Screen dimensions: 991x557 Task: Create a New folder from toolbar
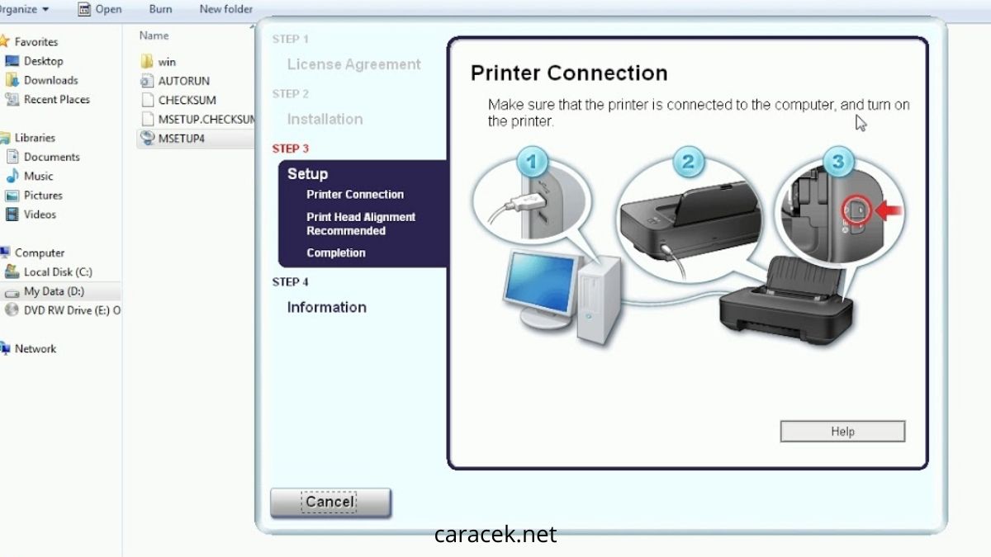click(225, 9)
